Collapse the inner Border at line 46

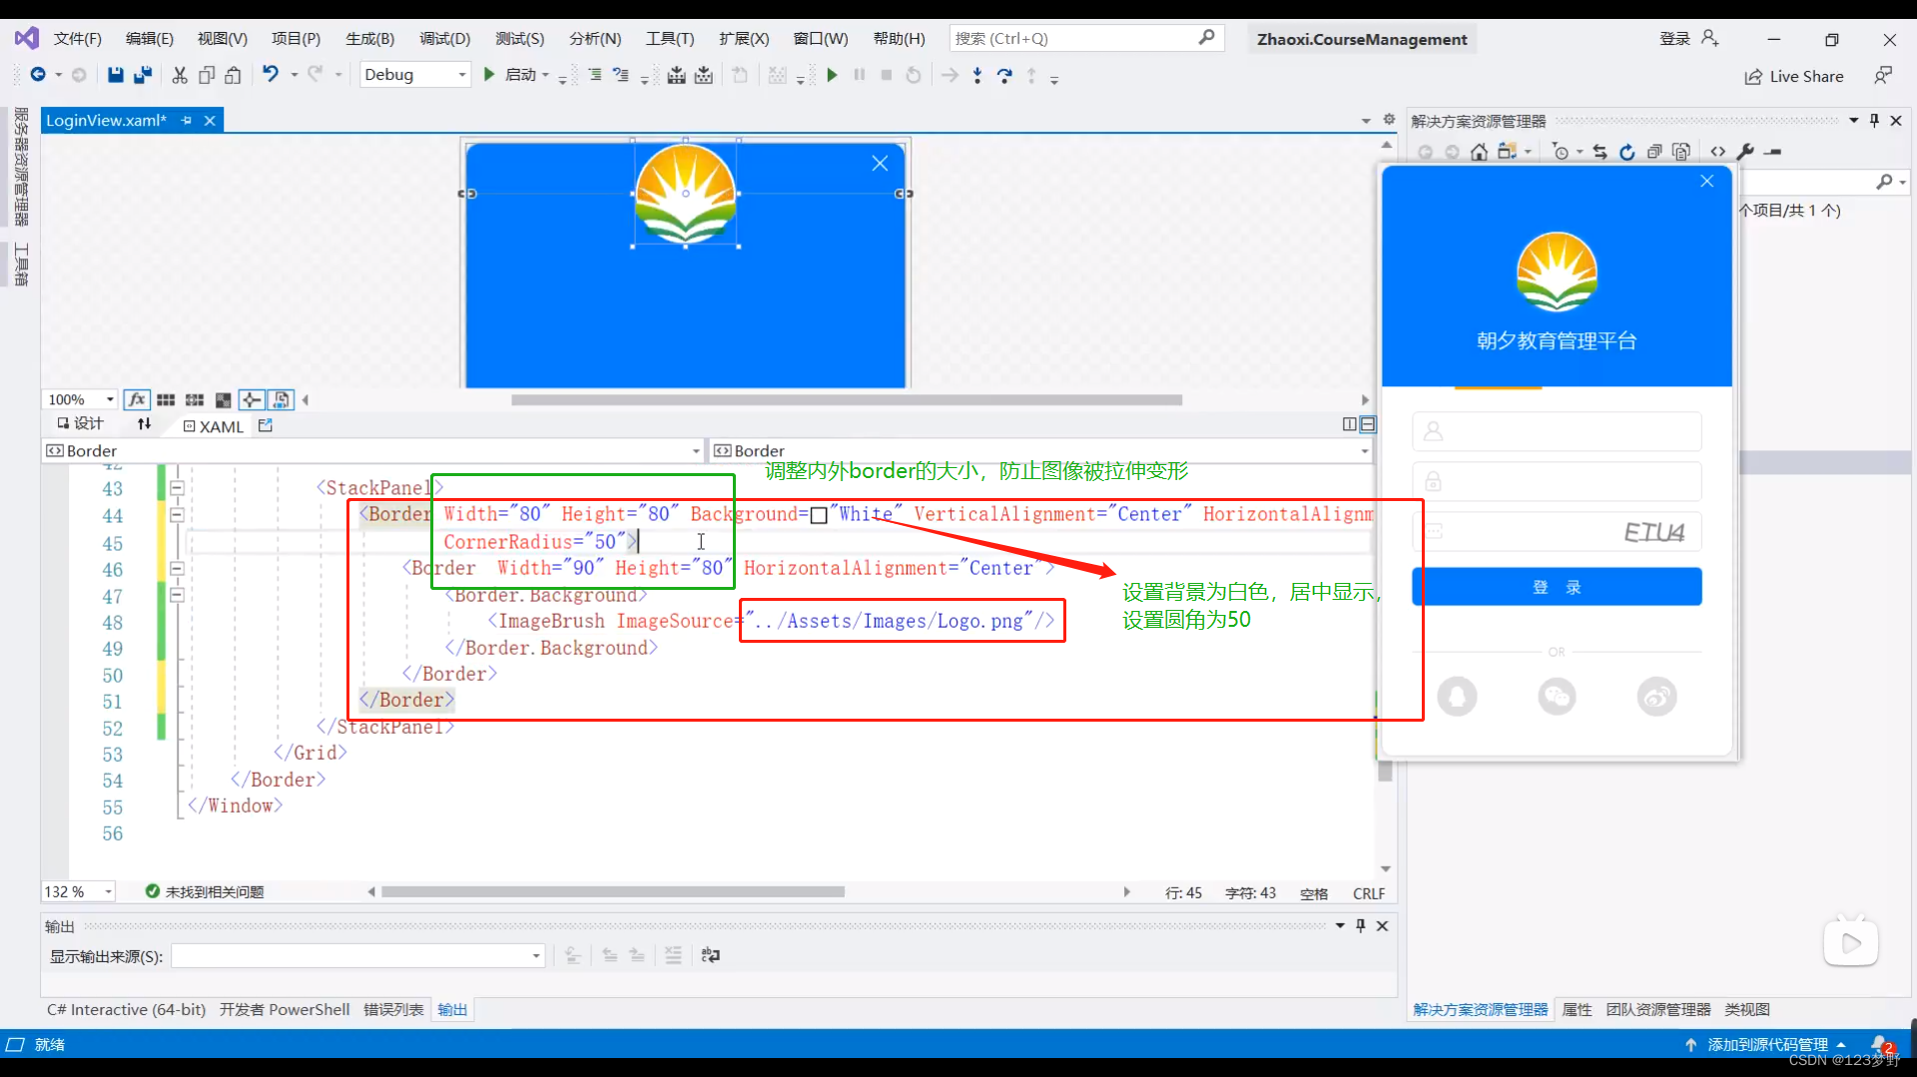[177, 568]
